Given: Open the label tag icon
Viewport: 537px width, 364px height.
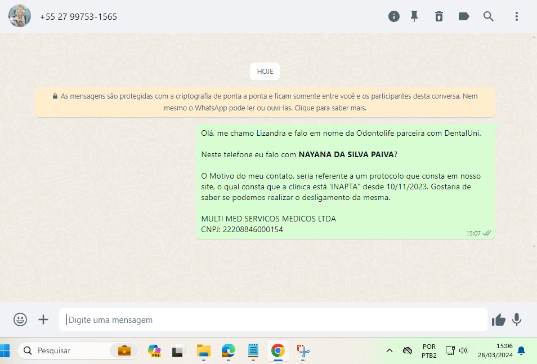Looking at the screenshot, I should [464, 16].
